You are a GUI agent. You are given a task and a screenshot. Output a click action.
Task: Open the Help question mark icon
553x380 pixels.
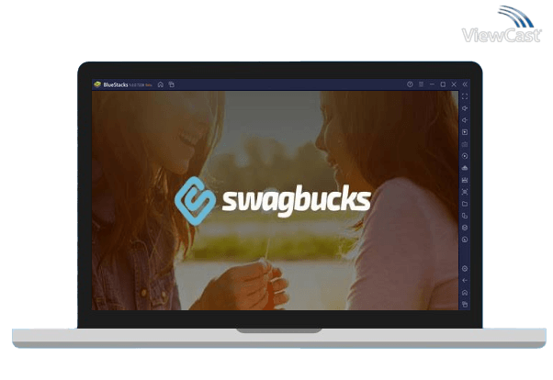[410, 84]
